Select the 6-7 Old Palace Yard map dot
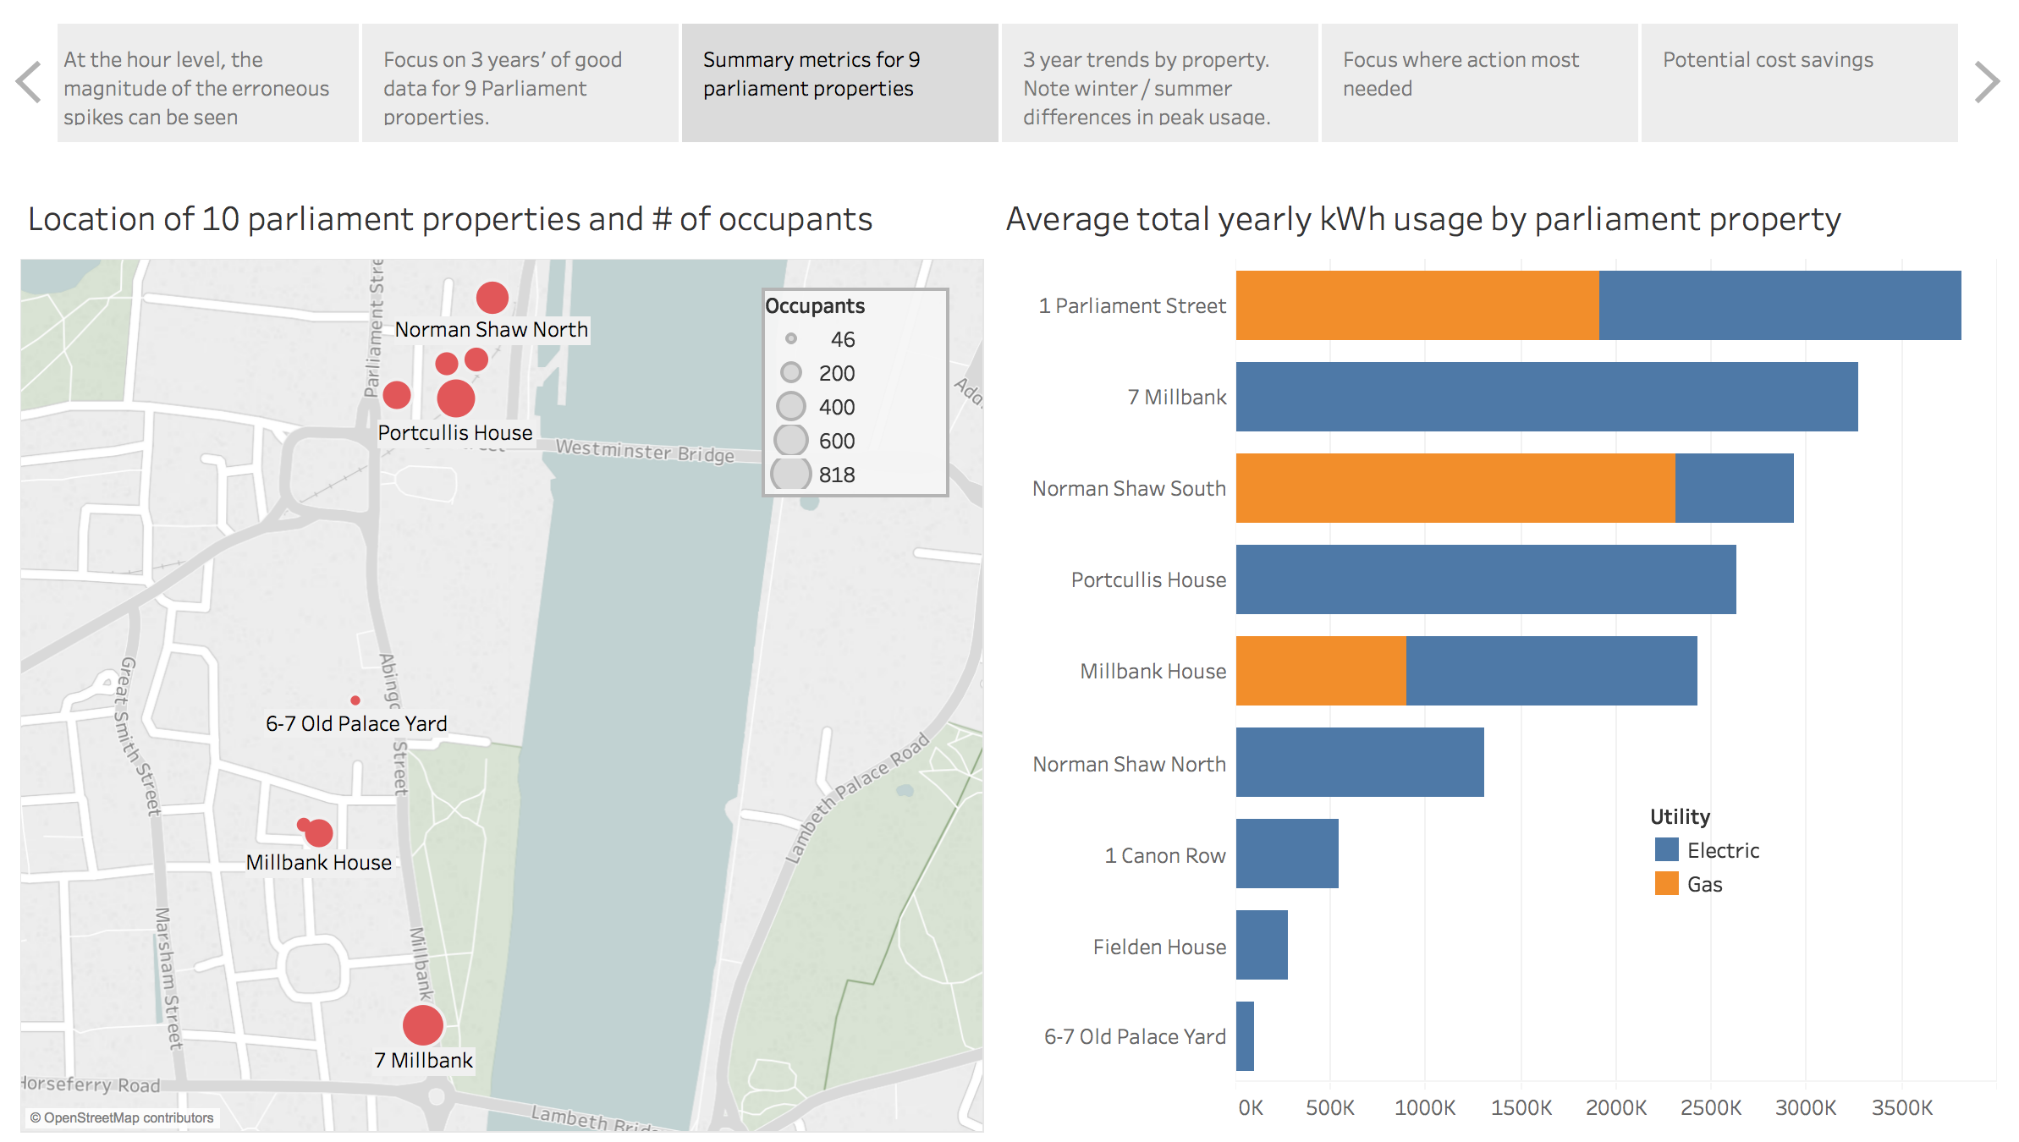This screenshot has height=1142, width=2019. click(x=355, y=700)
